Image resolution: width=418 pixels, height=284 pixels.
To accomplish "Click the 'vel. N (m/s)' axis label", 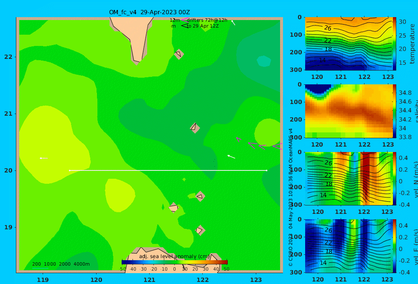I will [x=416, y=179].
